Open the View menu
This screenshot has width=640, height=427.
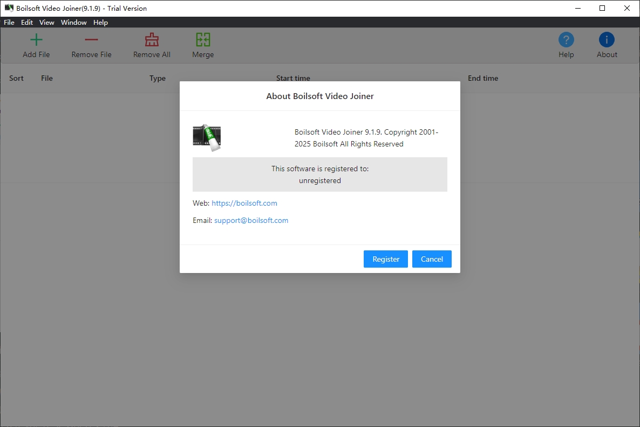[x=47, y=23]
